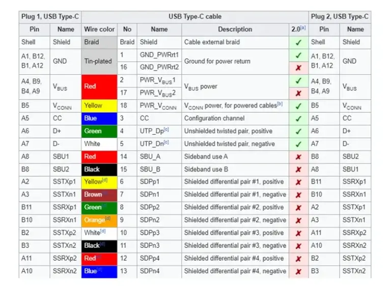Open footnote [c] next to UTP_Dp
The image size is (391, 286).
coord(167,130)
